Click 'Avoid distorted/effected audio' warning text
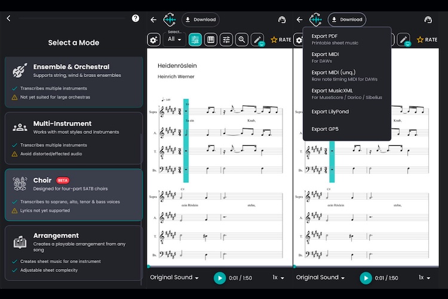The image size is (448, 299). pos(51,154)
